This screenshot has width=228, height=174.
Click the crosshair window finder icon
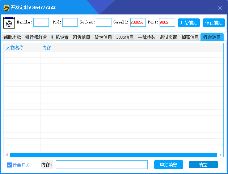coord(9,23)
